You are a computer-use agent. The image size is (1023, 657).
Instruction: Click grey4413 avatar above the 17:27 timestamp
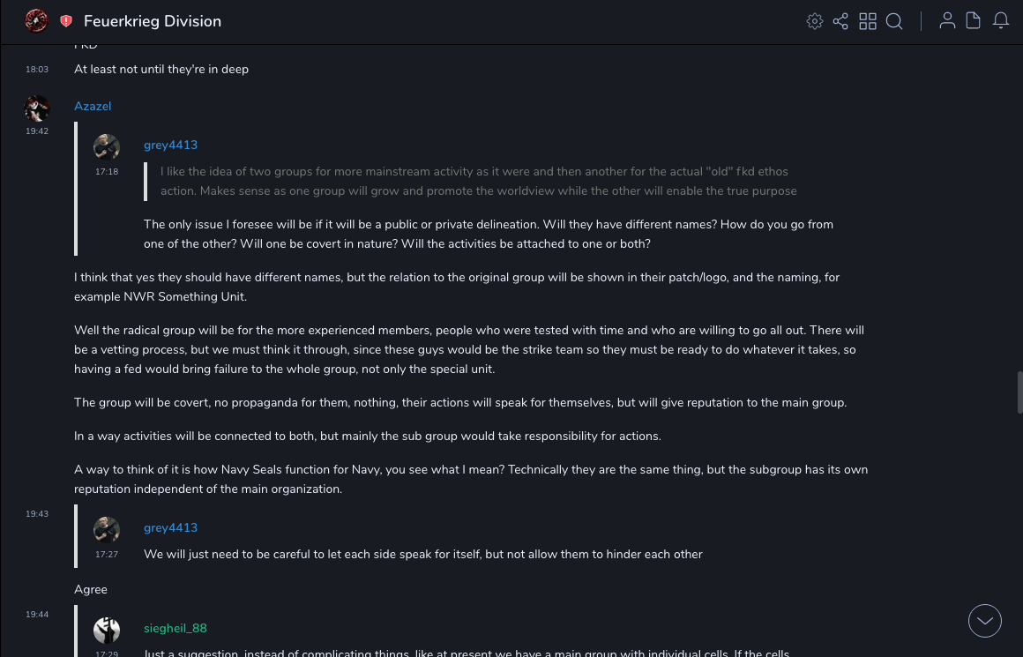point(107,530)
